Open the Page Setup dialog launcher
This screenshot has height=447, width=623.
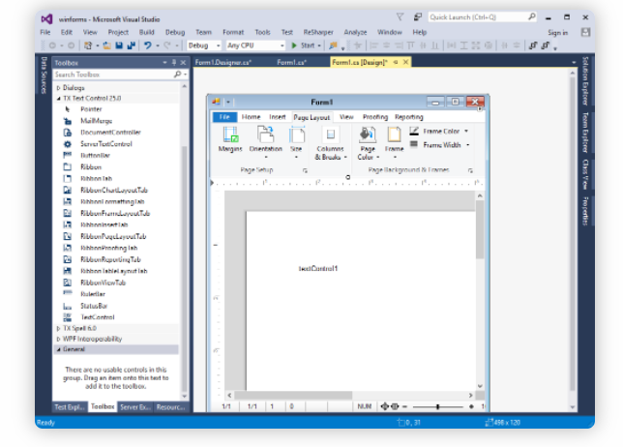click(305, 170)
